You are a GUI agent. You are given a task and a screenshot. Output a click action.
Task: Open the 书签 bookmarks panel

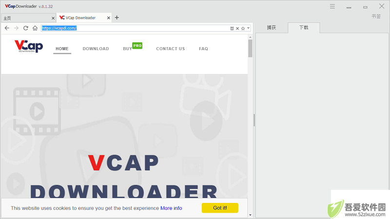376,17
